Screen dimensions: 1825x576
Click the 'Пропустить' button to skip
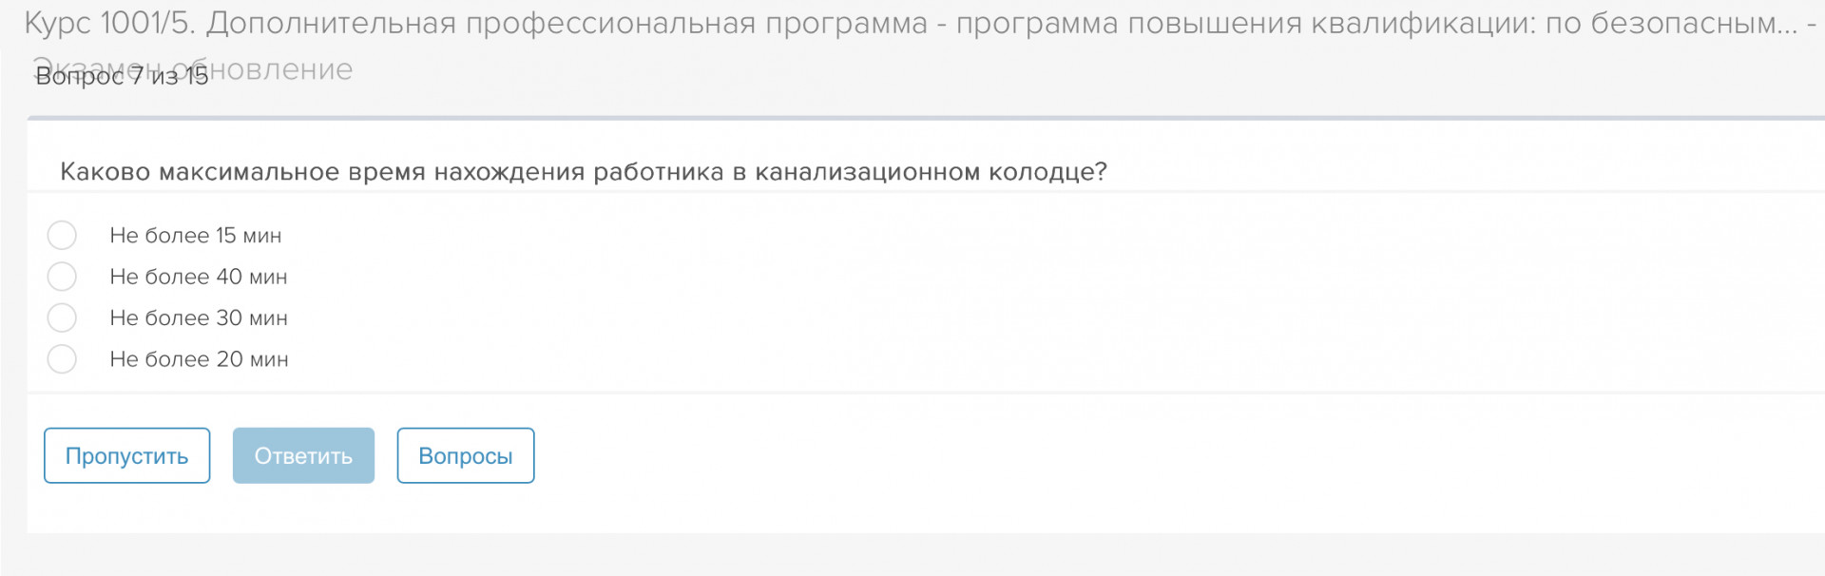[126, 456]
